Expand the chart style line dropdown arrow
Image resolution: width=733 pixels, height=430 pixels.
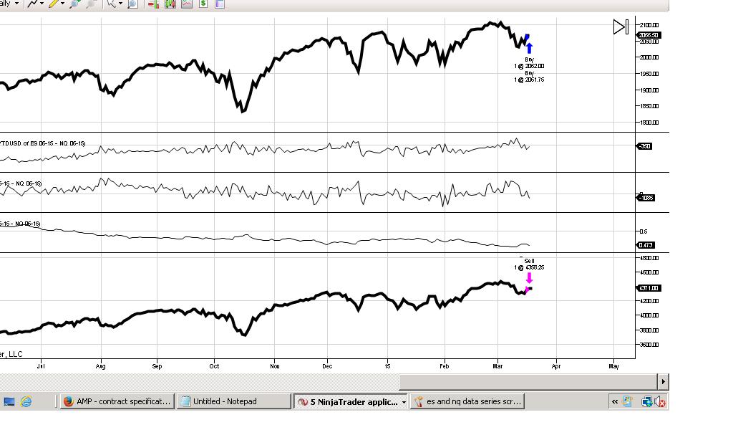42,4
